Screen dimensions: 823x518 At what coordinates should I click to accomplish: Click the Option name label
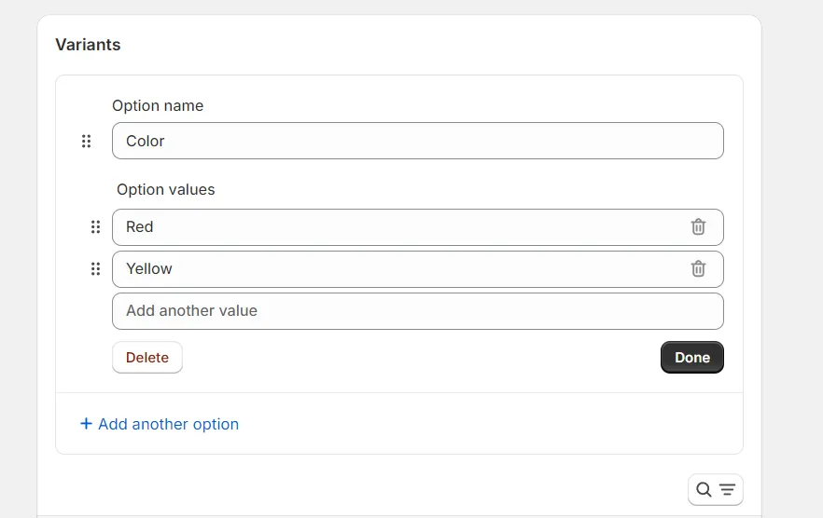158,105
